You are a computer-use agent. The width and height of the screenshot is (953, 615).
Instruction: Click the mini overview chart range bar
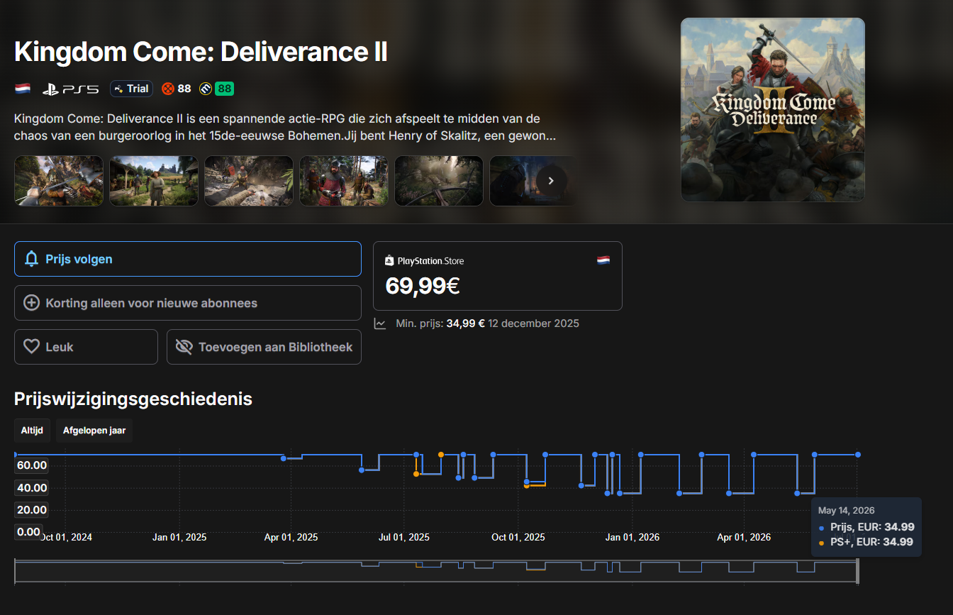(435, 572)
